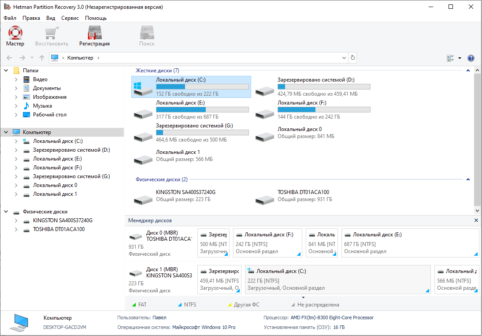The width and height of the screenshot is (482, 336).
Task: Select Локальный диск 1 in main pane
Action: tap(191, 156)
